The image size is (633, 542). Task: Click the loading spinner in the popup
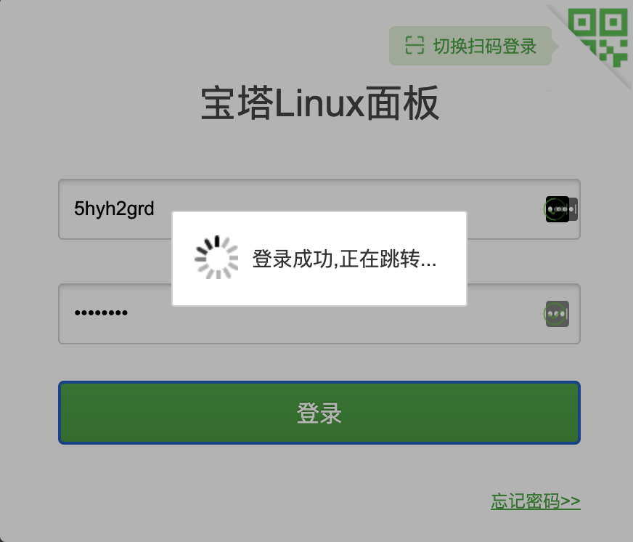tap(216, 257)
